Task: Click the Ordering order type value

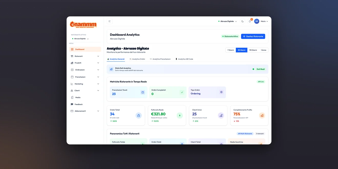Action: [196, 94]
